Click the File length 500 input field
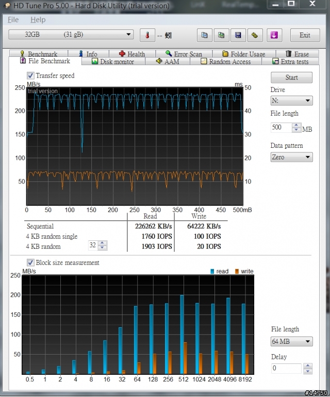This screenshot has height=397, width=330. point(281,127)
